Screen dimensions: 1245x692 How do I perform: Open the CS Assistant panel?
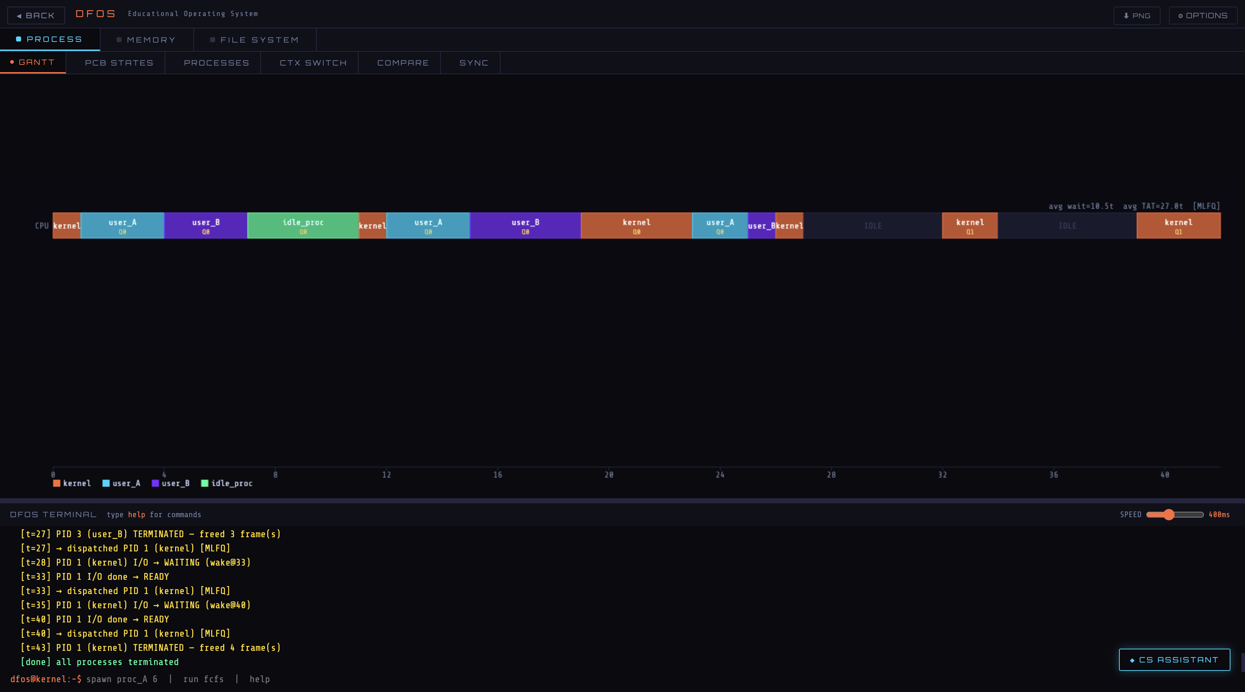1174,660
